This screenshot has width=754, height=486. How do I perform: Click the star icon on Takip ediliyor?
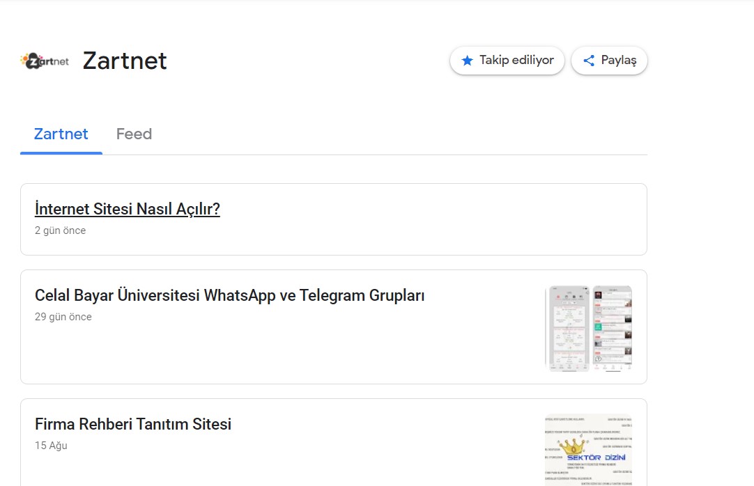[467, 61]
